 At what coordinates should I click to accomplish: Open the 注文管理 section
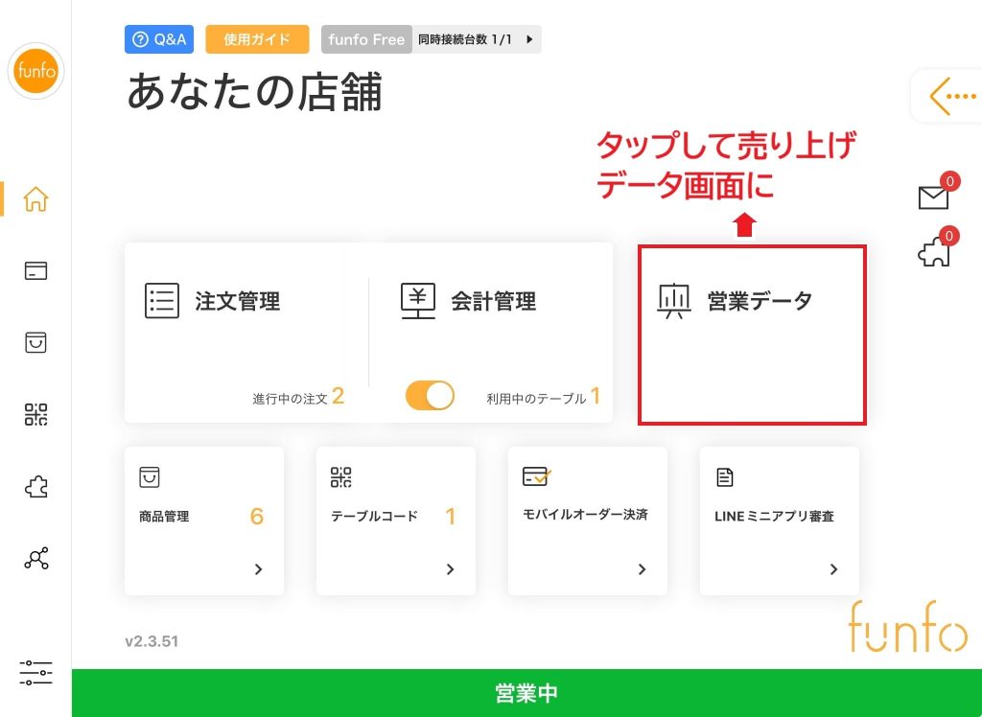coord(238,301)
